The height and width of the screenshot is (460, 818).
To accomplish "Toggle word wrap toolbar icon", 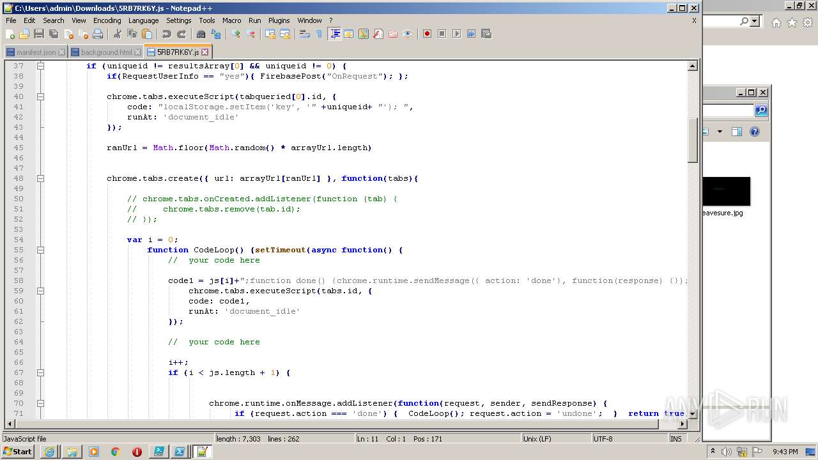I will (x=305, y=34).
